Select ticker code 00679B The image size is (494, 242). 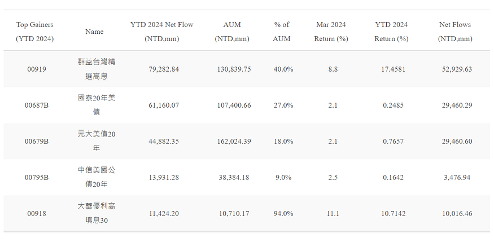[37, 142]
